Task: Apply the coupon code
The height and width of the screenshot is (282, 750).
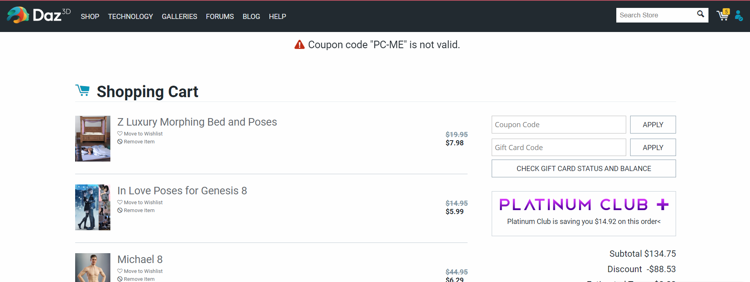Action: [653, 125]
